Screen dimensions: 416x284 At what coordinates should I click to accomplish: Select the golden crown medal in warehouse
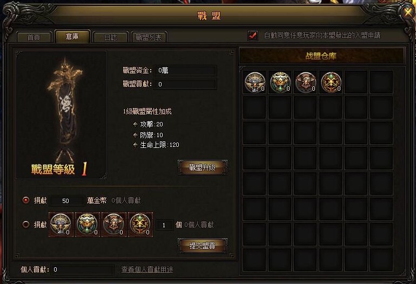[x=280, y=82]
